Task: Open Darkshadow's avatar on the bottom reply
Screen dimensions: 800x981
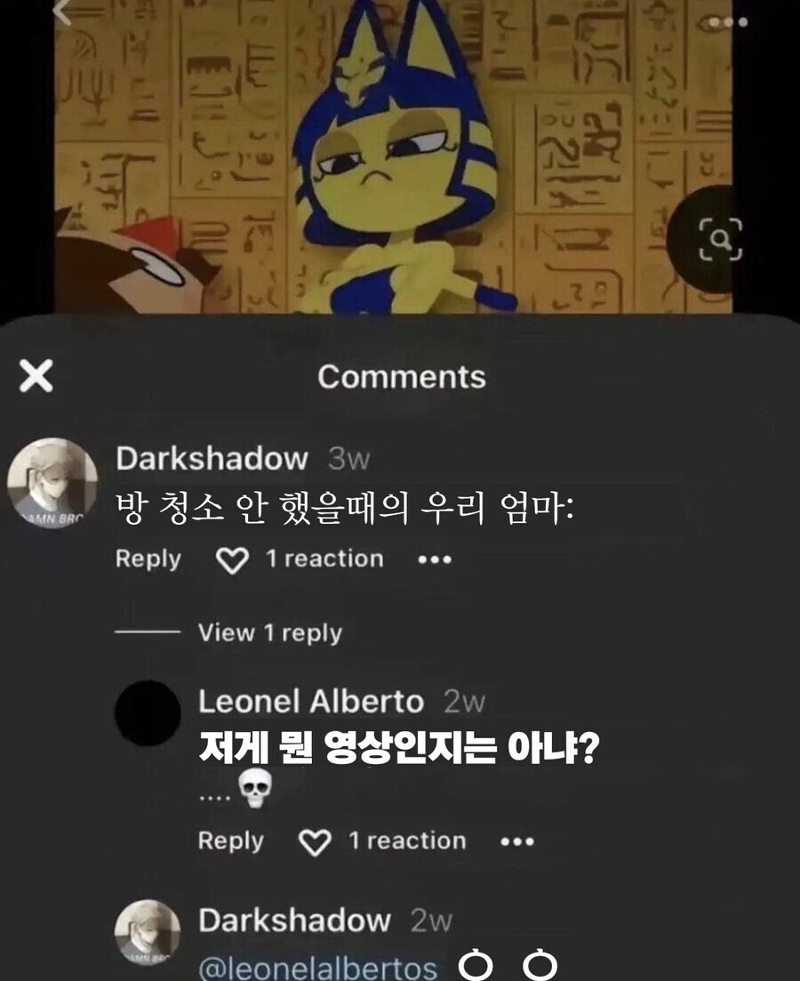Action: pyautogui.click(x=148, y=932)
